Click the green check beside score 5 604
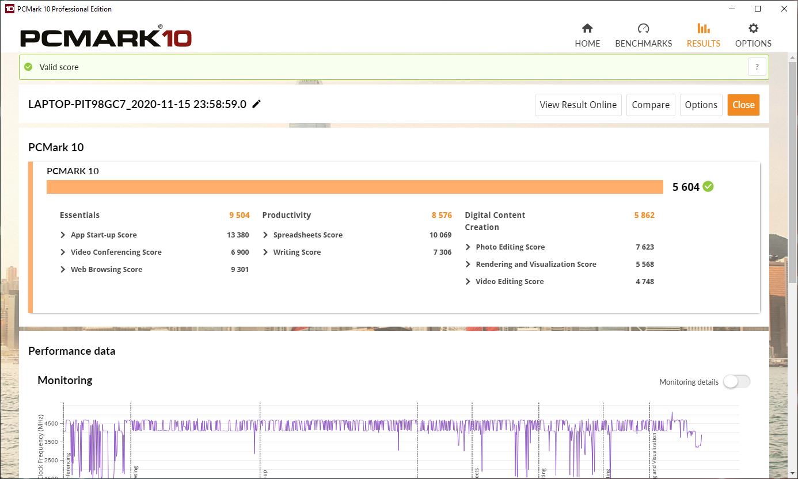 point(708,186)
